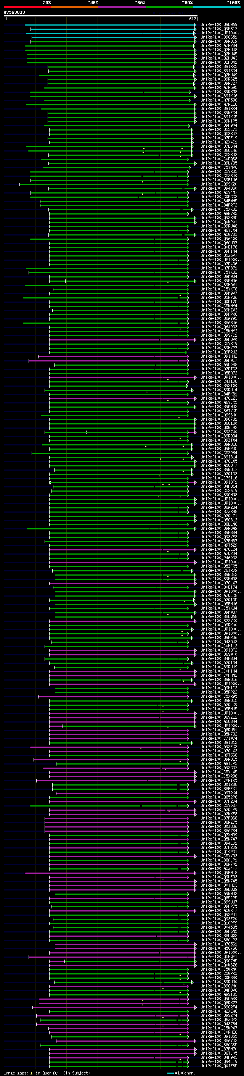Viewport: 244px width, 1076px height.
Task: Click the green ~80% legend segment
Action: click(169, 7)
